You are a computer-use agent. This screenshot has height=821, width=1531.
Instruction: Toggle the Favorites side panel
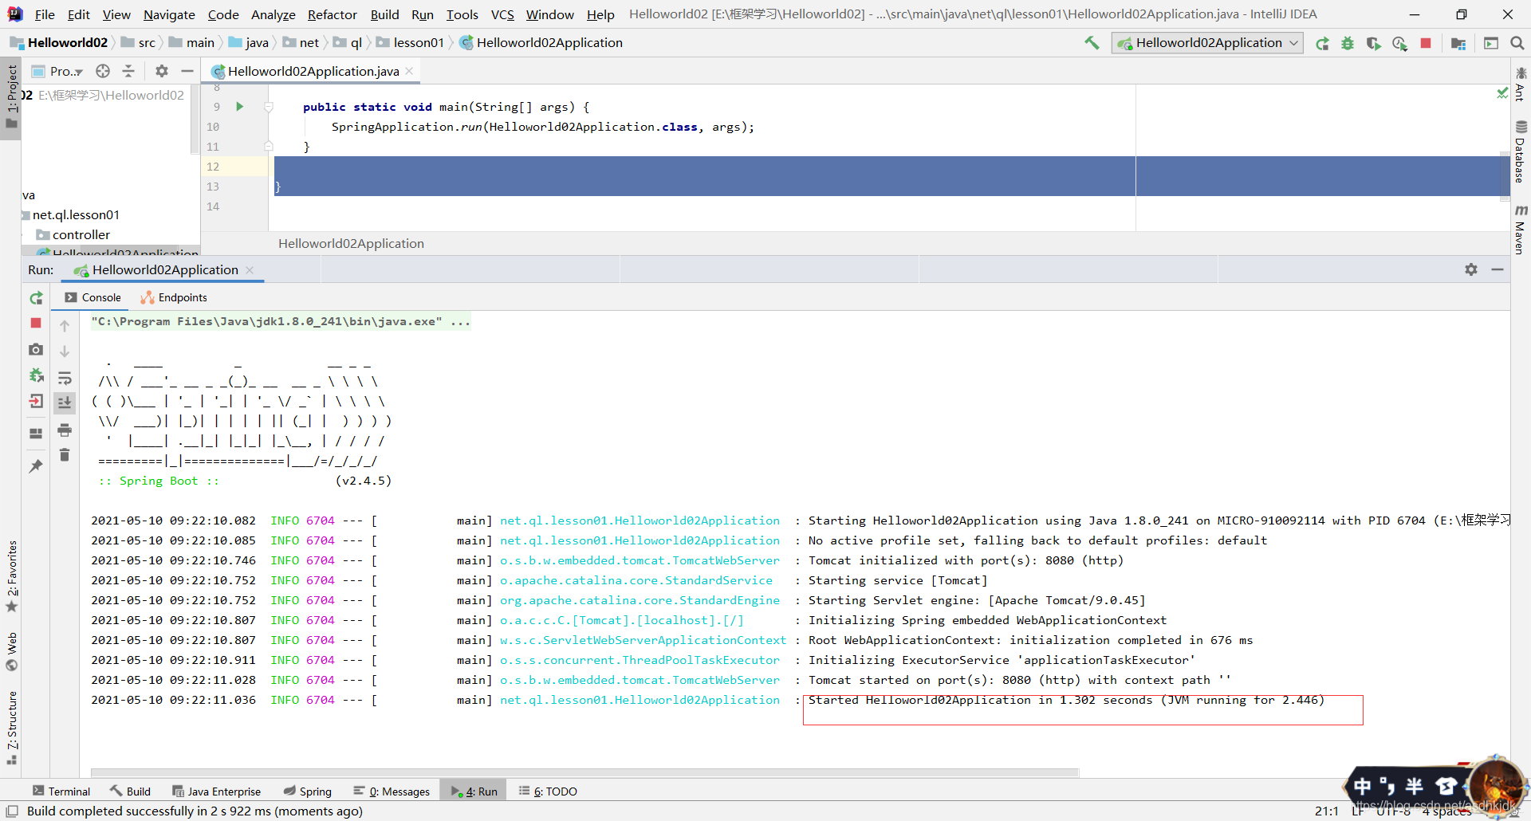coord(11,577)
